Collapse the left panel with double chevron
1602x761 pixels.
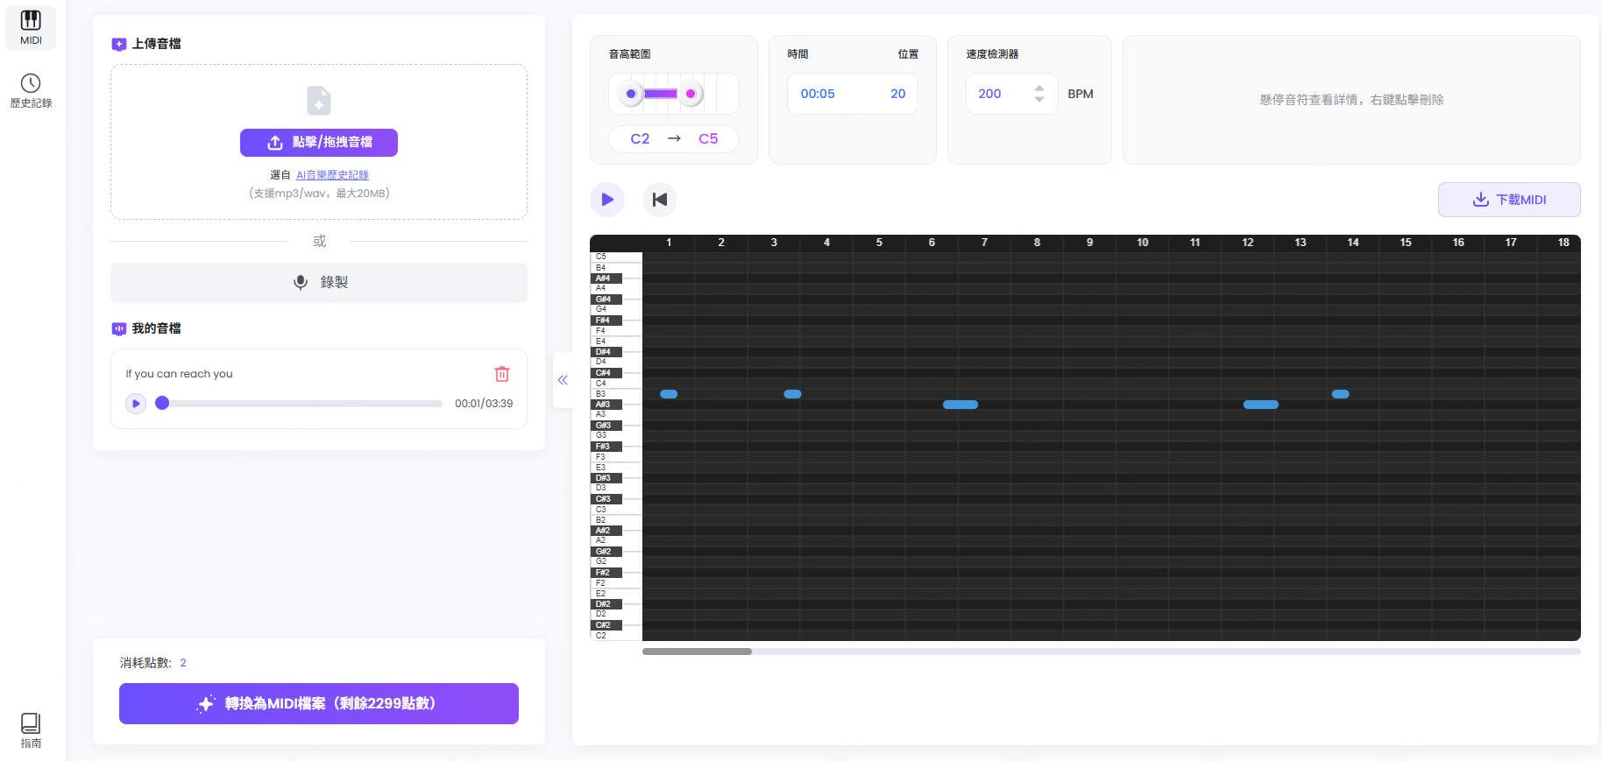563,380
